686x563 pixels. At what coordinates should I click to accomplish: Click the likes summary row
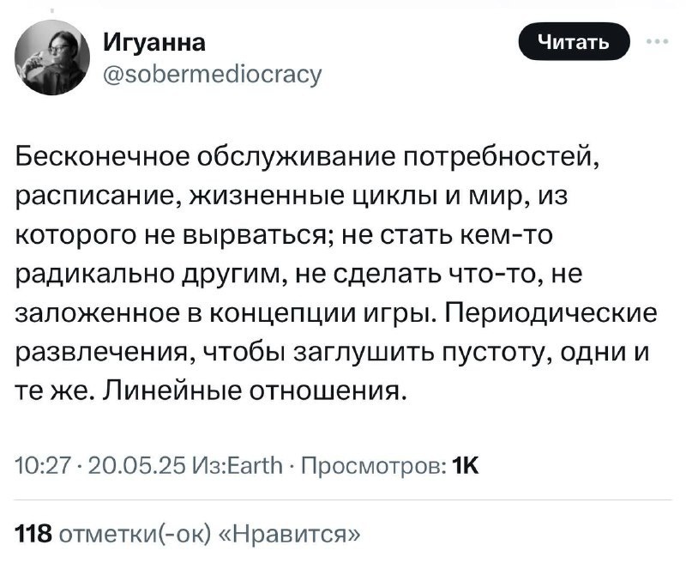(x=187, y=533)
